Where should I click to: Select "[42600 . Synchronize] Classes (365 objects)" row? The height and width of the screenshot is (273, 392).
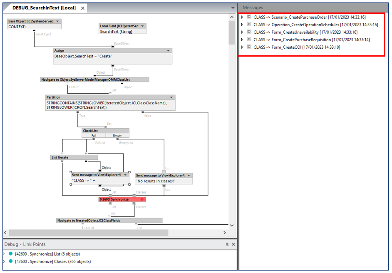tap(53, 261)
